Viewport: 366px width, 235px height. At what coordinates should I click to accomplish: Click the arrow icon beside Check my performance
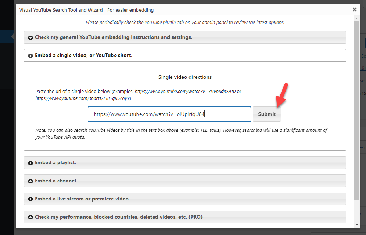pos(30,217)
